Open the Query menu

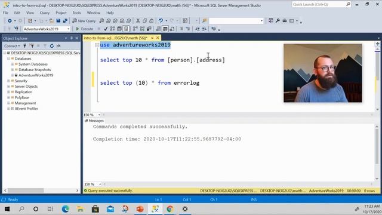tap(45, 13)
